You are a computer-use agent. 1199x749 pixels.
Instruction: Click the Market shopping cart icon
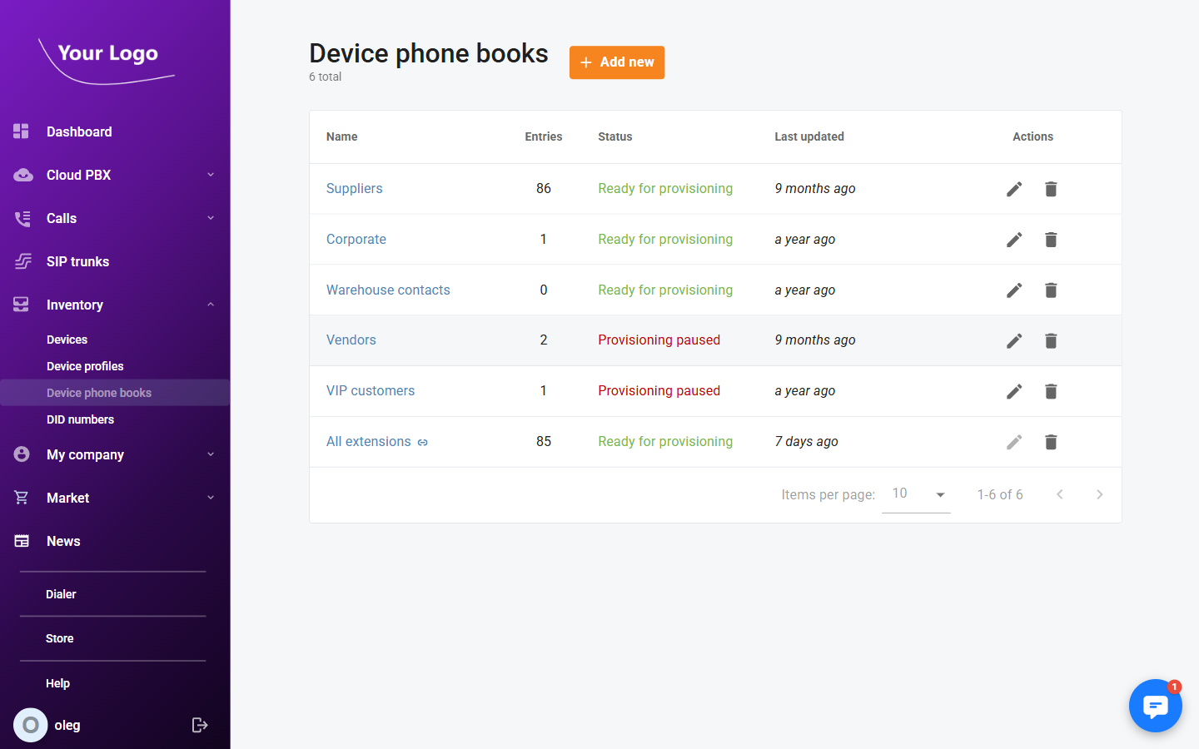pyautogui.click(x=21, y=498)
